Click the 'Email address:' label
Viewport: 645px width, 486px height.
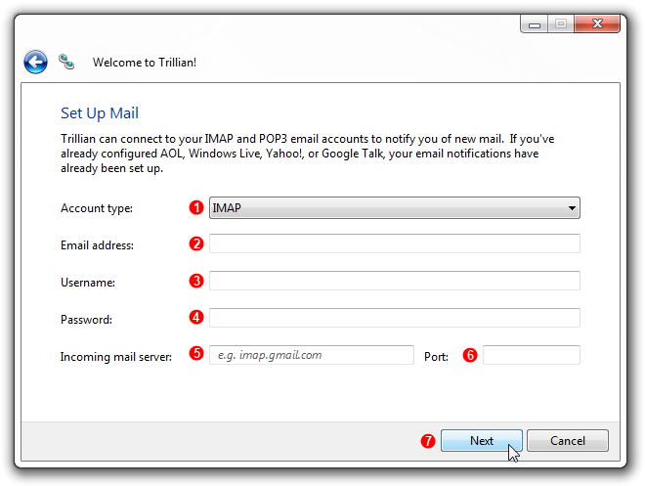[97, 245]
